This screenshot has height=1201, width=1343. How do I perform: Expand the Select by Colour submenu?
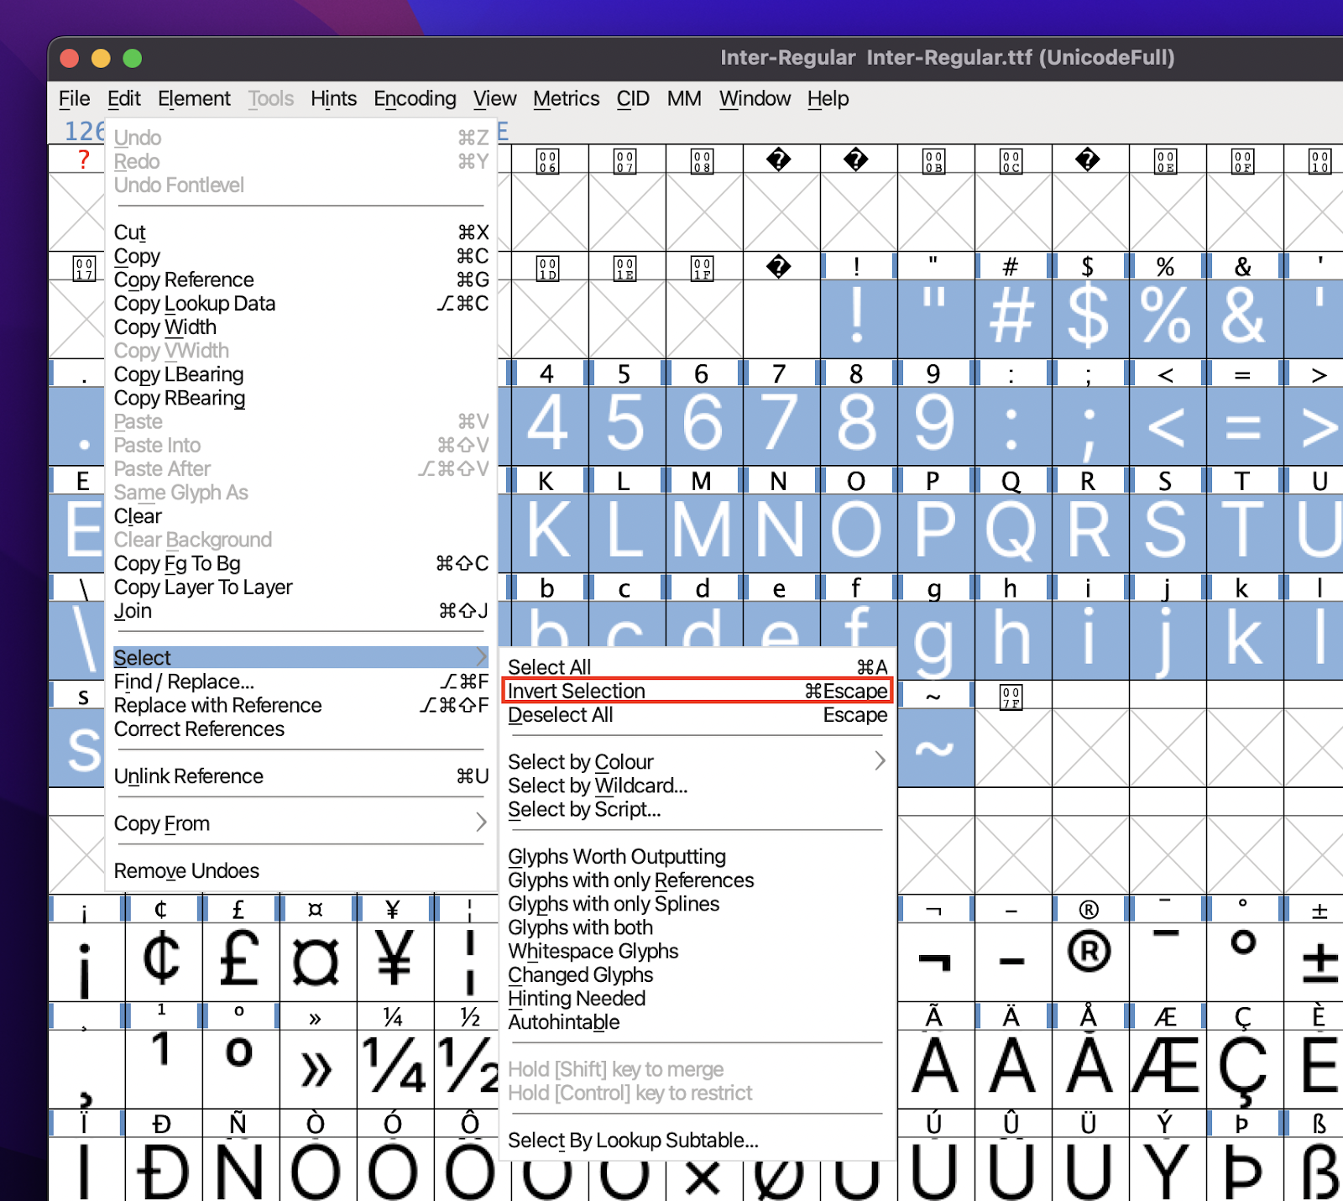[581, 761]
